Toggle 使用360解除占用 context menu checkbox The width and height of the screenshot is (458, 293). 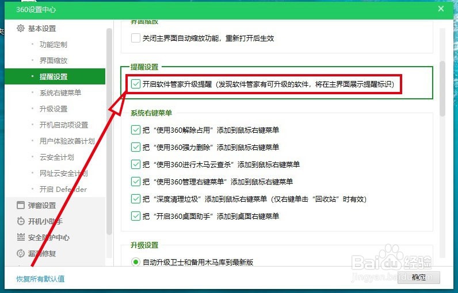point(136,130)
